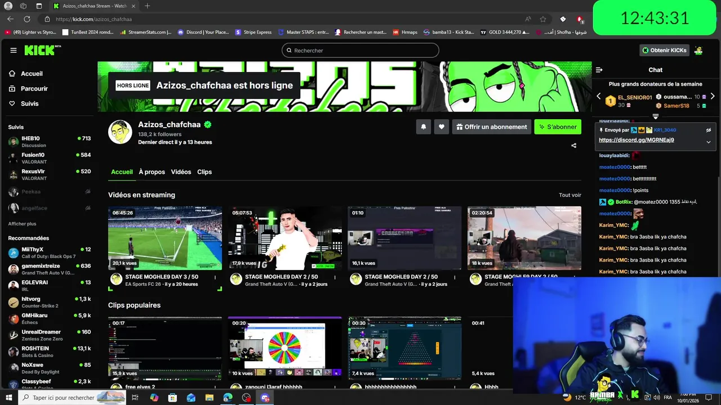Play the 05:07:53 GTA video thumbnail

pyautogui.click(x=285, y=238)
